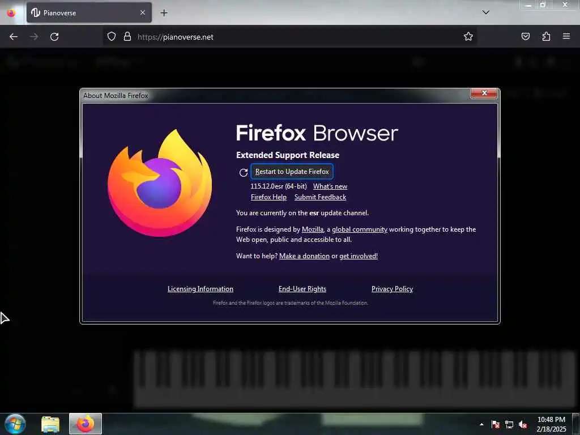This screenshot has height=435, width=580.
Task: Click the URL address field pianoverse.net
Action: [x=288, y=37]
